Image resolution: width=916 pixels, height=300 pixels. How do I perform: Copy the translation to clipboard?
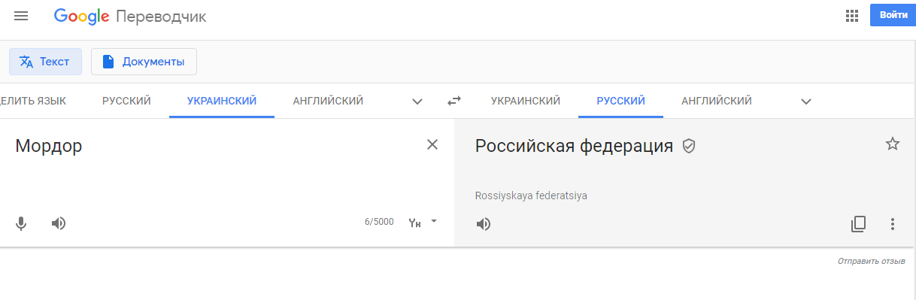[858, 223]
